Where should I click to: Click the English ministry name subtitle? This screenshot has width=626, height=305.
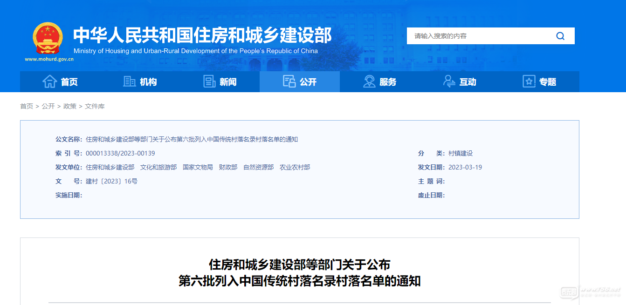(196, 51)
